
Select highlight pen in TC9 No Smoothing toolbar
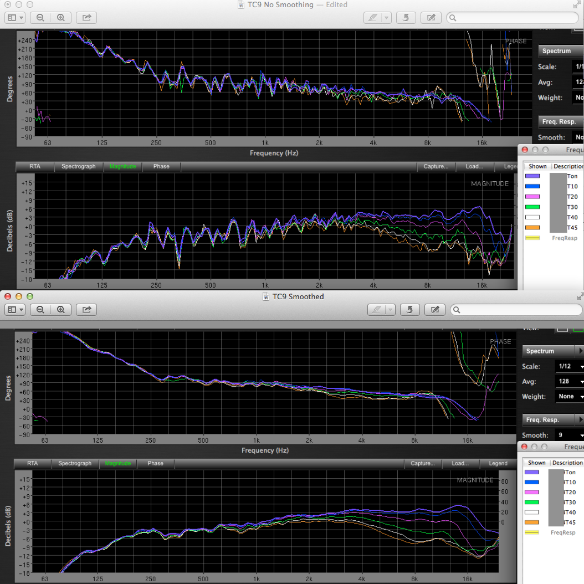[373, 18]
